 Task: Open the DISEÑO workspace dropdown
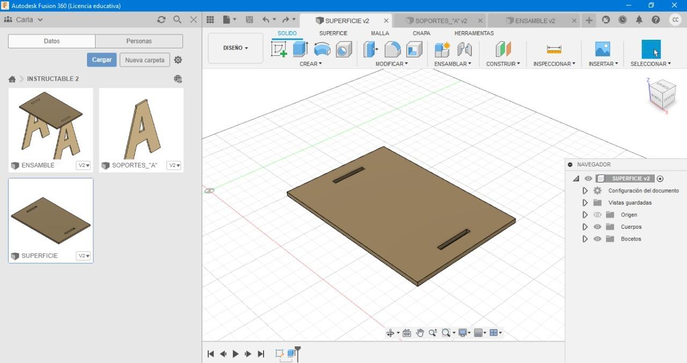click(x=236, y=48)
